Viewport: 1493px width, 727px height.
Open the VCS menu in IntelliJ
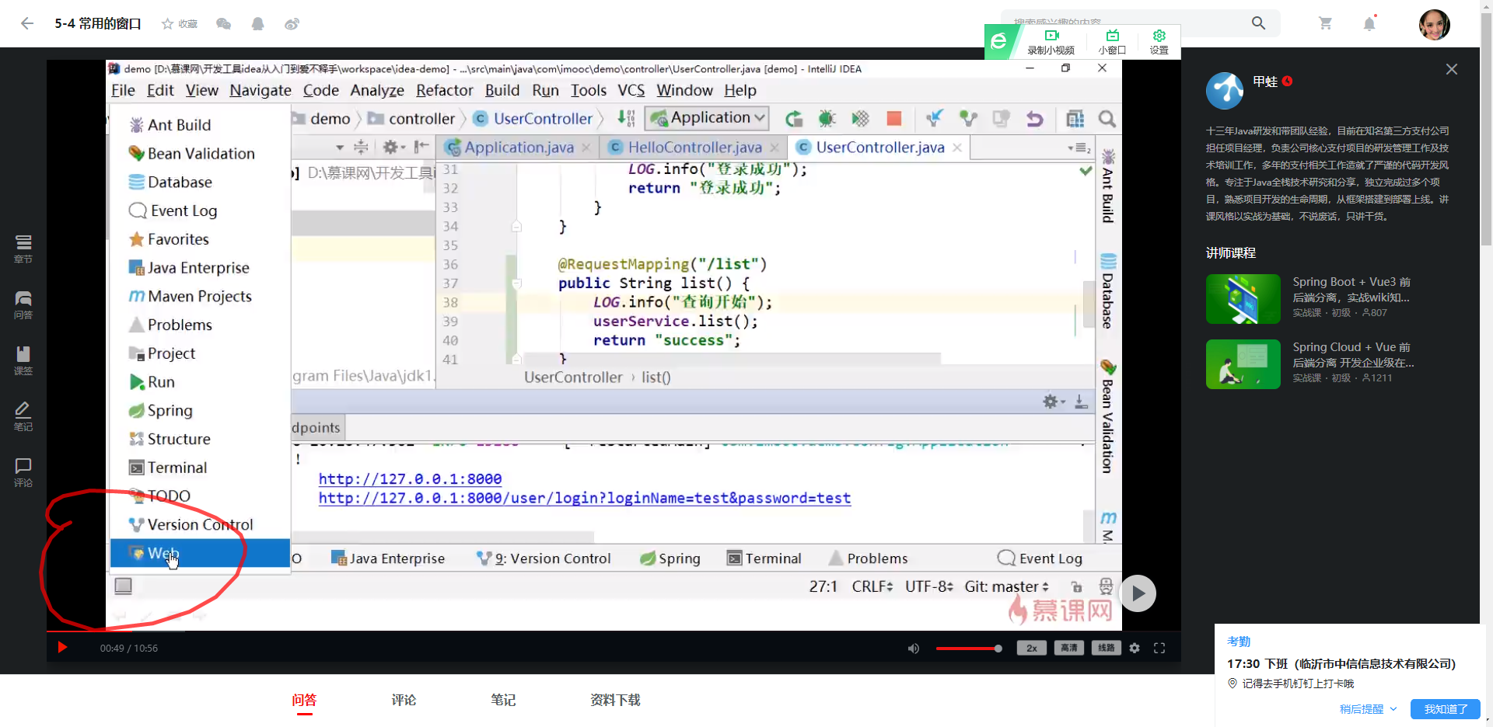coord(631,90)
